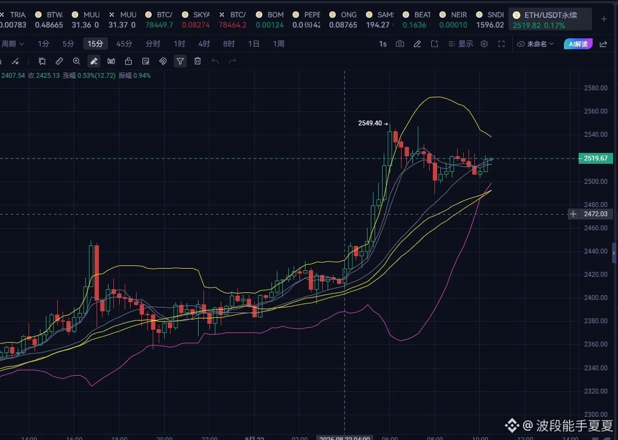
Task: Toggle the highlighted pencil drawing mode icon
Action: pos(94,61)
